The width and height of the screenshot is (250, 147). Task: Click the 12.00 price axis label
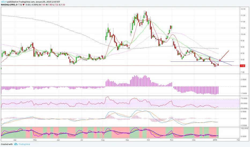243,9
